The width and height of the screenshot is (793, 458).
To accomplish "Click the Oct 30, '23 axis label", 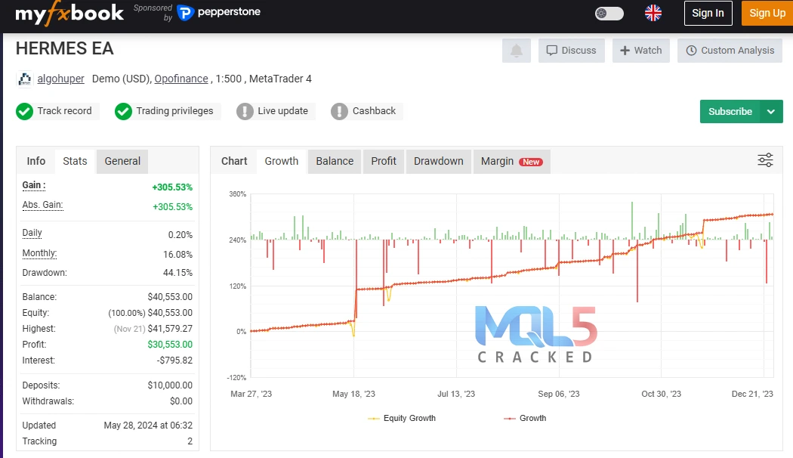I will tap(661, 394).
